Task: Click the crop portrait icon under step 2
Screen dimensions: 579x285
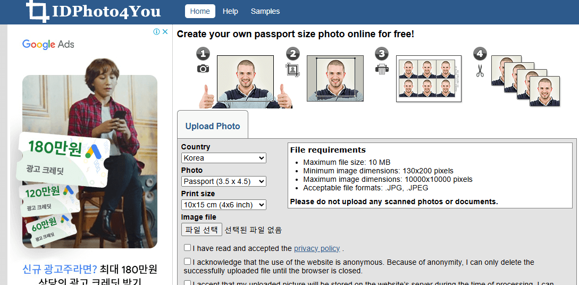Action: click(292, 70)
